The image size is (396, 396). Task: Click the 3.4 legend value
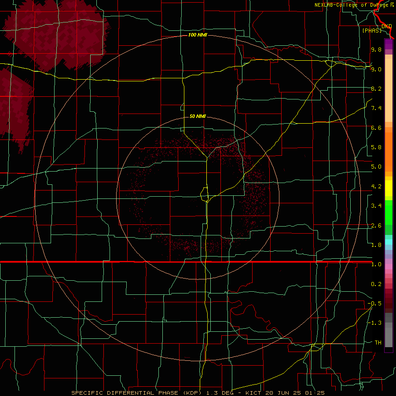click(376, 206)
